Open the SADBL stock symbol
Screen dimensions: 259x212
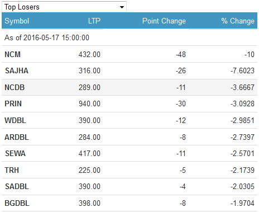(x=17, y=186)
